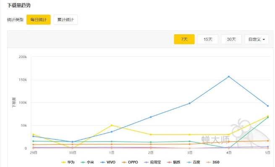The height and width of the screenshot is (167, 275).
Task: Select the 华为 data point on 3日
Action: click(190, 134)
